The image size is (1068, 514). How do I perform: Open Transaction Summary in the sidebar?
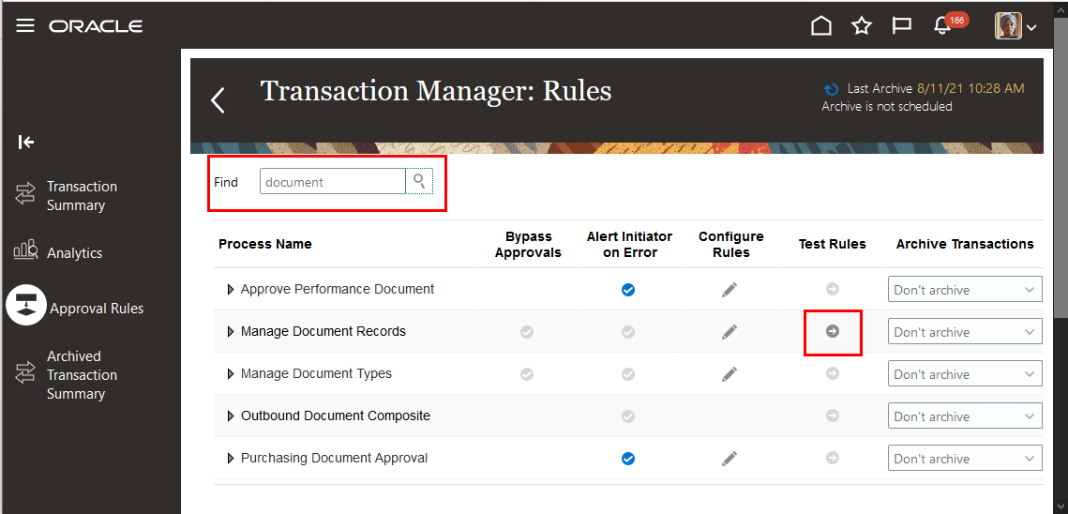pyautogui.click(x=82, y=195)
